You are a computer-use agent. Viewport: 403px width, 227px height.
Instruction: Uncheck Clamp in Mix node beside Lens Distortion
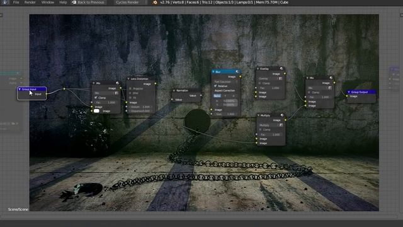click(x=96, y=98)
